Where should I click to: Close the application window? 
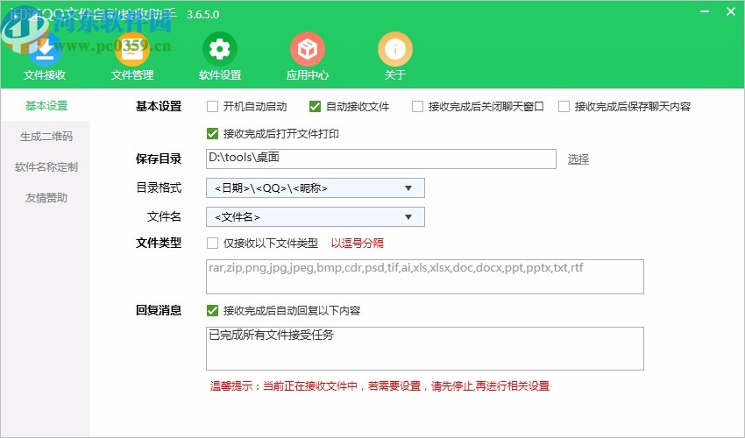click(x=731, y=11)
